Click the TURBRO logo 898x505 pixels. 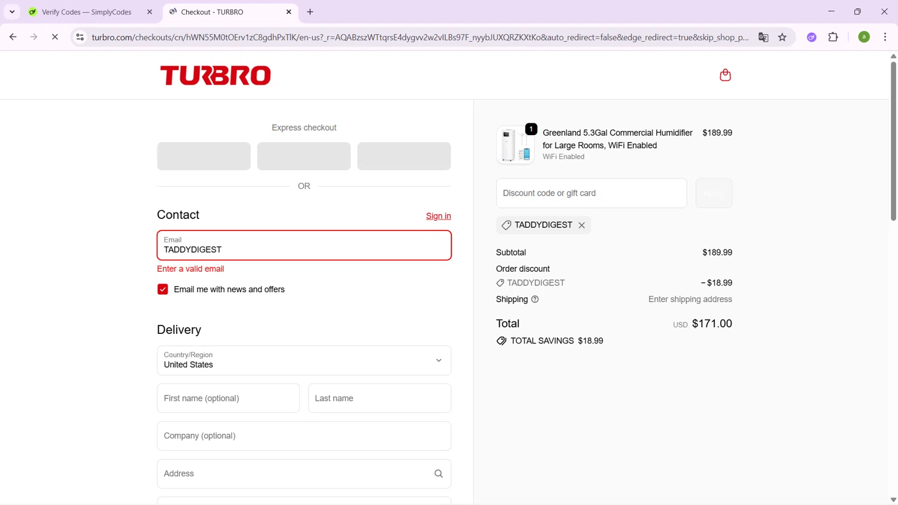(x=216, y=75)
